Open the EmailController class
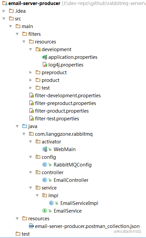 tap(71, 180)
